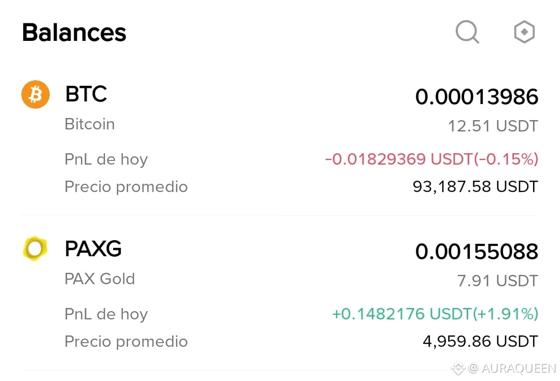Tap PAXG average price 4,959.86 USDT

480,342
